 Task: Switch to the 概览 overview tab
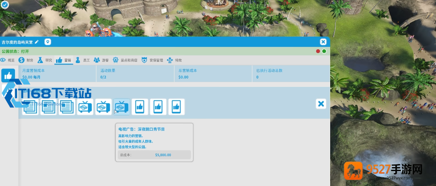[x=7, y=60]
